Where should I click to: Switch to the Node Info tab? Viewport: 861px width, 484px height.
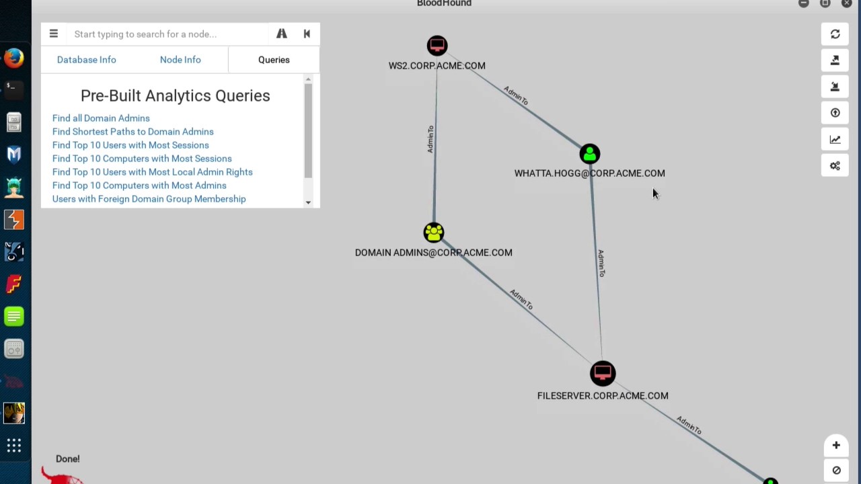point(180,60)
